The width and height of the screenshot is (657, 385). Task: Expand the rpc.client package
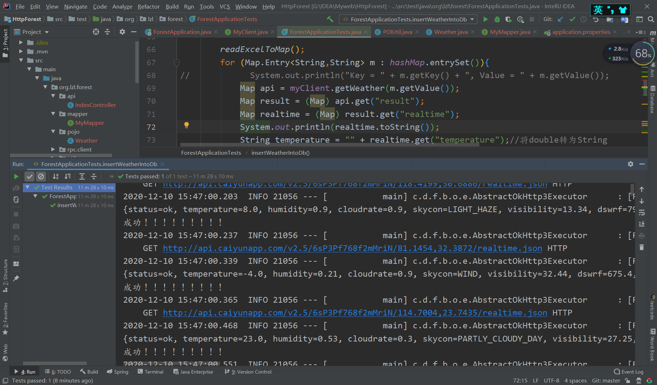pos(53,149)
